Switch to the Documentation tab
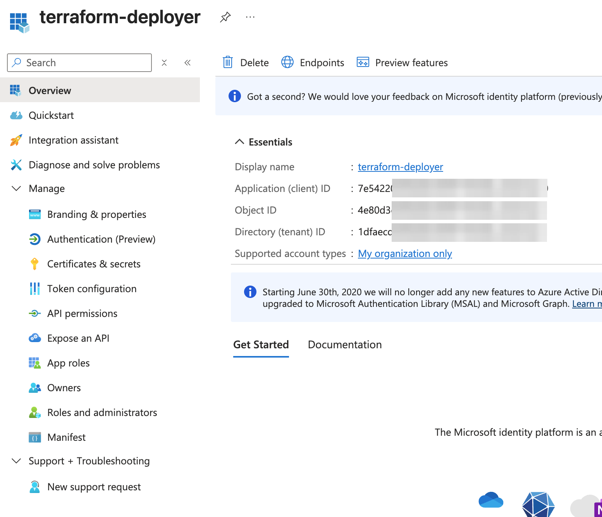The image size is (602, 517). [x=344, y=345]
